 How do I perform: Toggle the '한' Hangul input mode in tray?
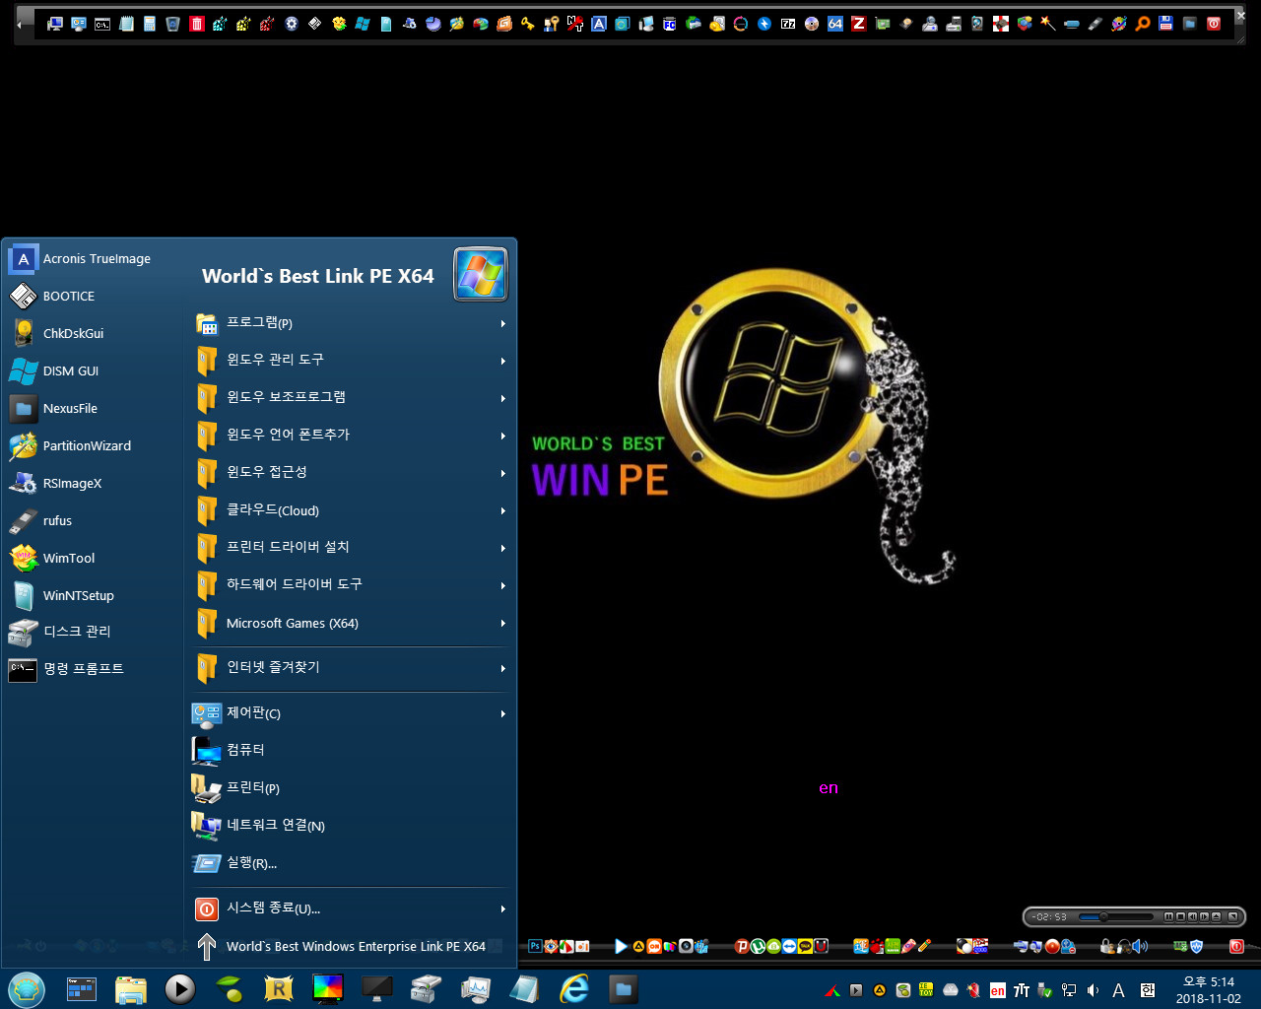[x=1148, y=990]
